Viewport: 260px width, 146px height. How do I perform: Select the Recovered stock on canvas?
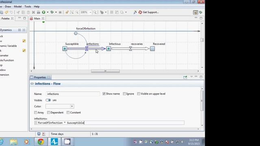(x=152, y=49)
